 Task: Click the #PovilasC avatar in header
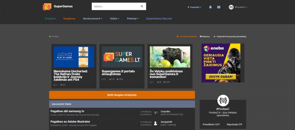pyautogui.click(x=231, y=7)
